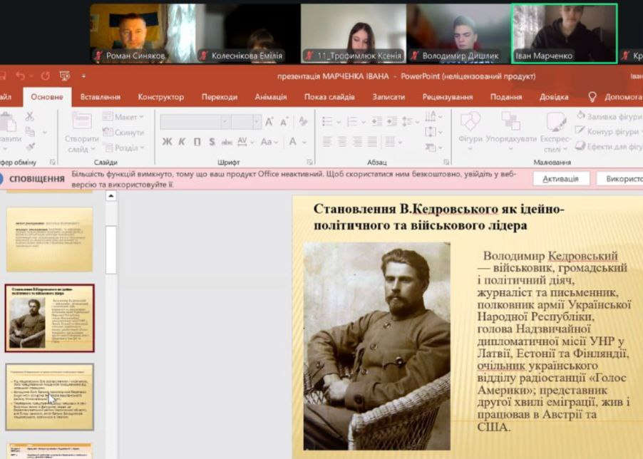Image resolution: width=643 pixels, height=459 pixels.
Task: Switch to the Вставлення tab
Action: pyautogui.click(x=100, y=97)
